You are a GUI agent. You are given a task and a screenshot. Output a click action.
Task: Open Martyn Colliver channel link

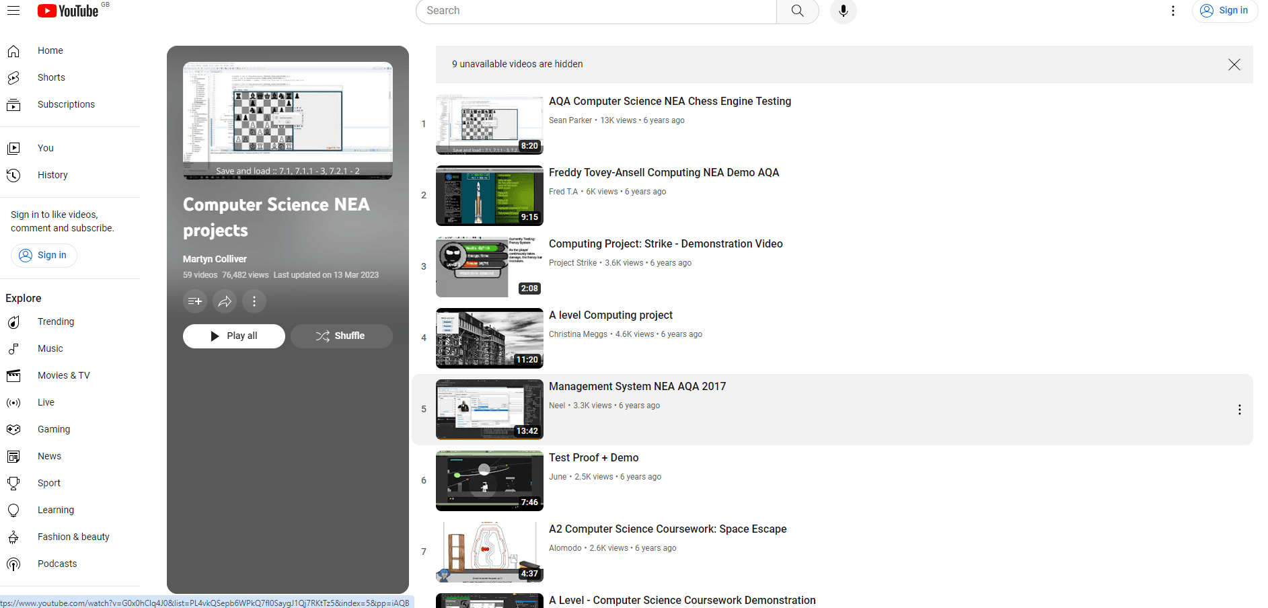[215, 259]
